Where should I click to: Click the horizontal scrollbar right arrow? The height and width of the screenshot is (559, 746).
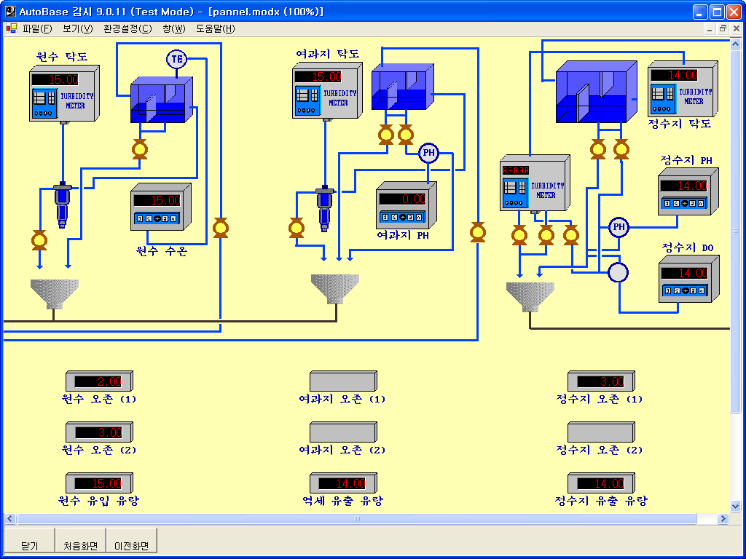[x=723, y=519]
